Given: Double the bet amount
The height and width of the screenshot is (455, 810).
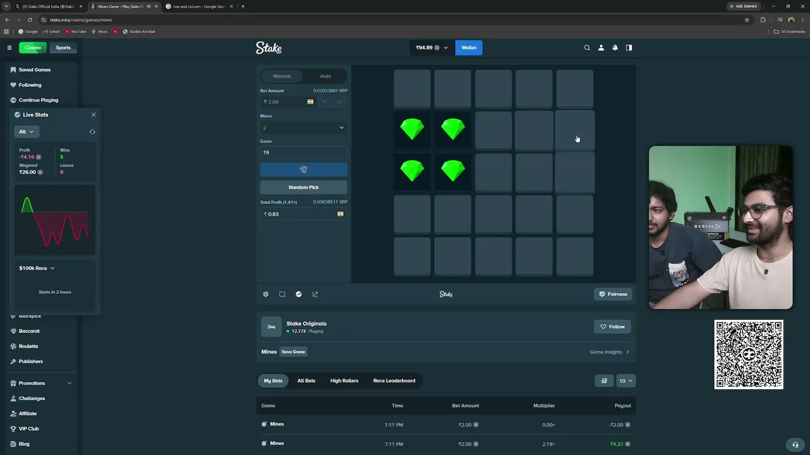Looking at the screenshot, I should [340, 102].
